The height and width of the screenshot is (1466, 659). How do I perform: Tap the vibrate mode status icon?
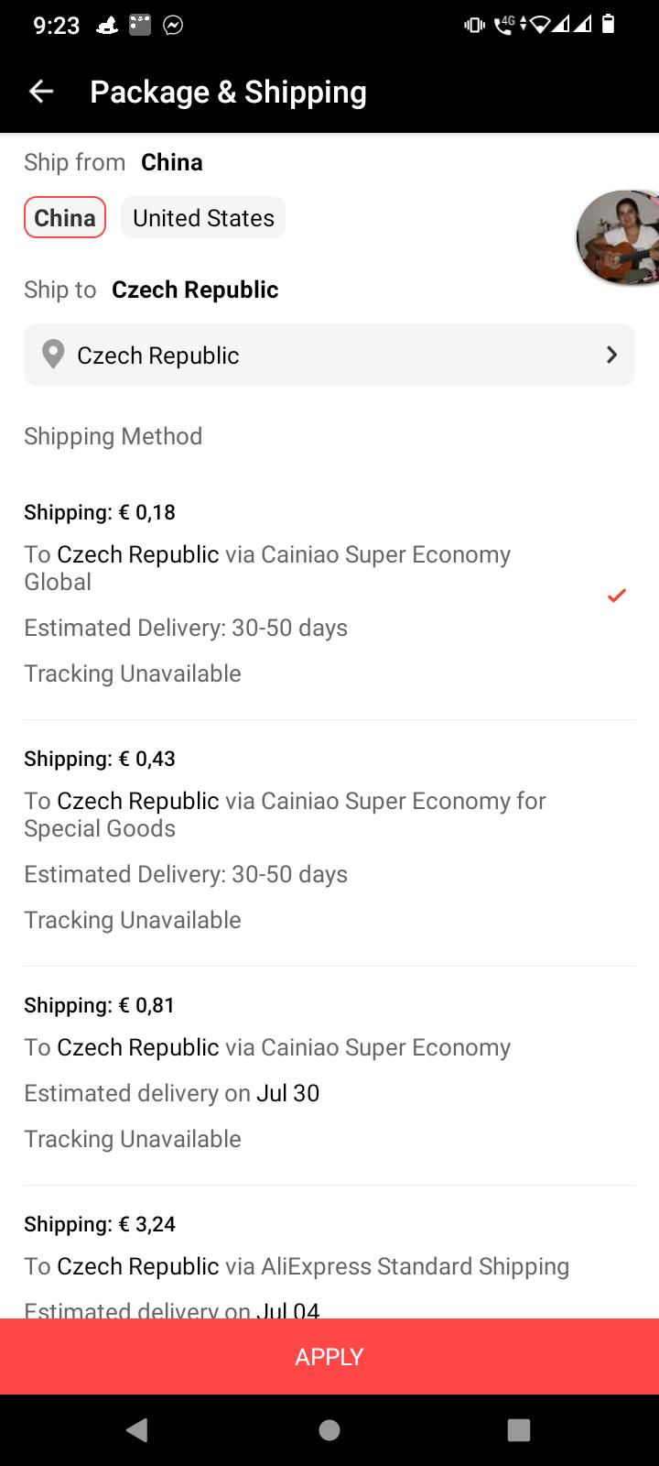[x=474, y=26]
